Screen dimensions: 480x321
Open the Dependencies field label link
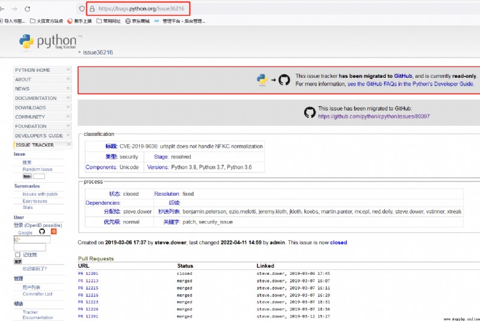pyautogui.click(x=103, y=203)
